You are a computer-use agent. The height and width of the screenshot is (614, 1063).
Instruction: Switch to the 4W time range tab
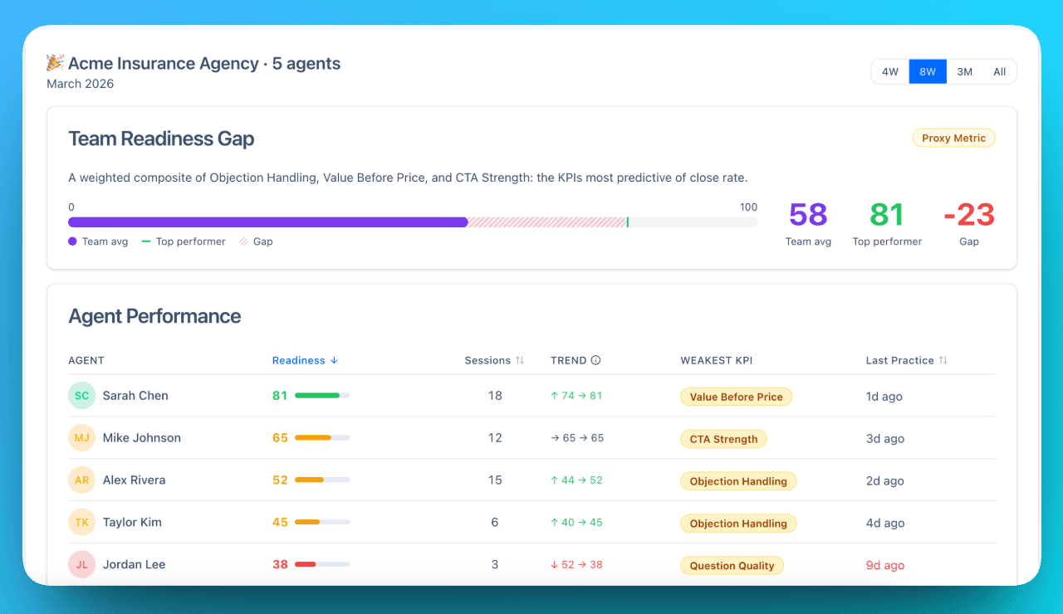coord(889,71)
